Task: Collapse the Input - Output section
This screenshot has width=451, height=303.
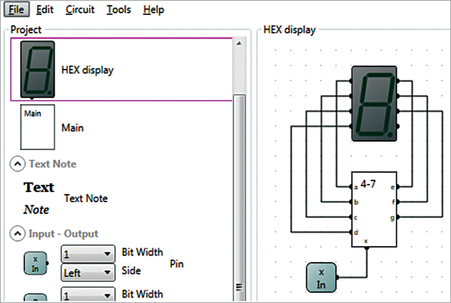Action: tap(17, 233)
